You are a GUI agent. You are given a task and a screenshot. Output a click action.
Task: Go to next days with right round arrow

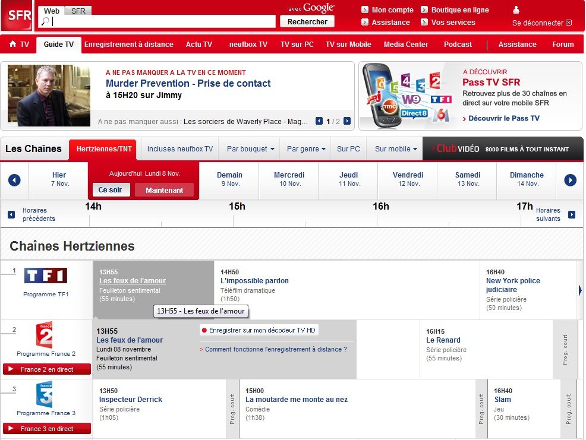pyautogui.click(x=571, y=181)
